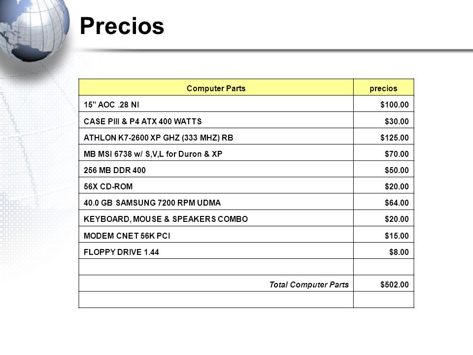Select the $30.00 price cell
Image resolution: width=473 pixels, height=355 pixels.
click(383, 120)
